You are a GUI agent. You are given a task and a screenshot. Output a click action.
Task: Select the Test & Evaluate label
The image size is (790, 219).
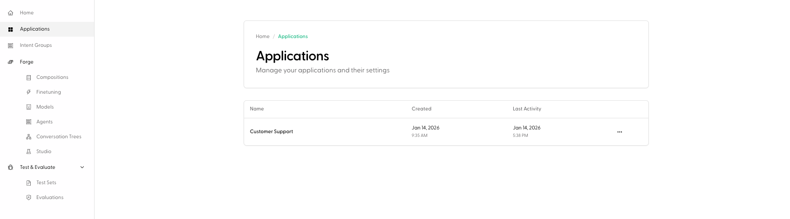[37, 167]
